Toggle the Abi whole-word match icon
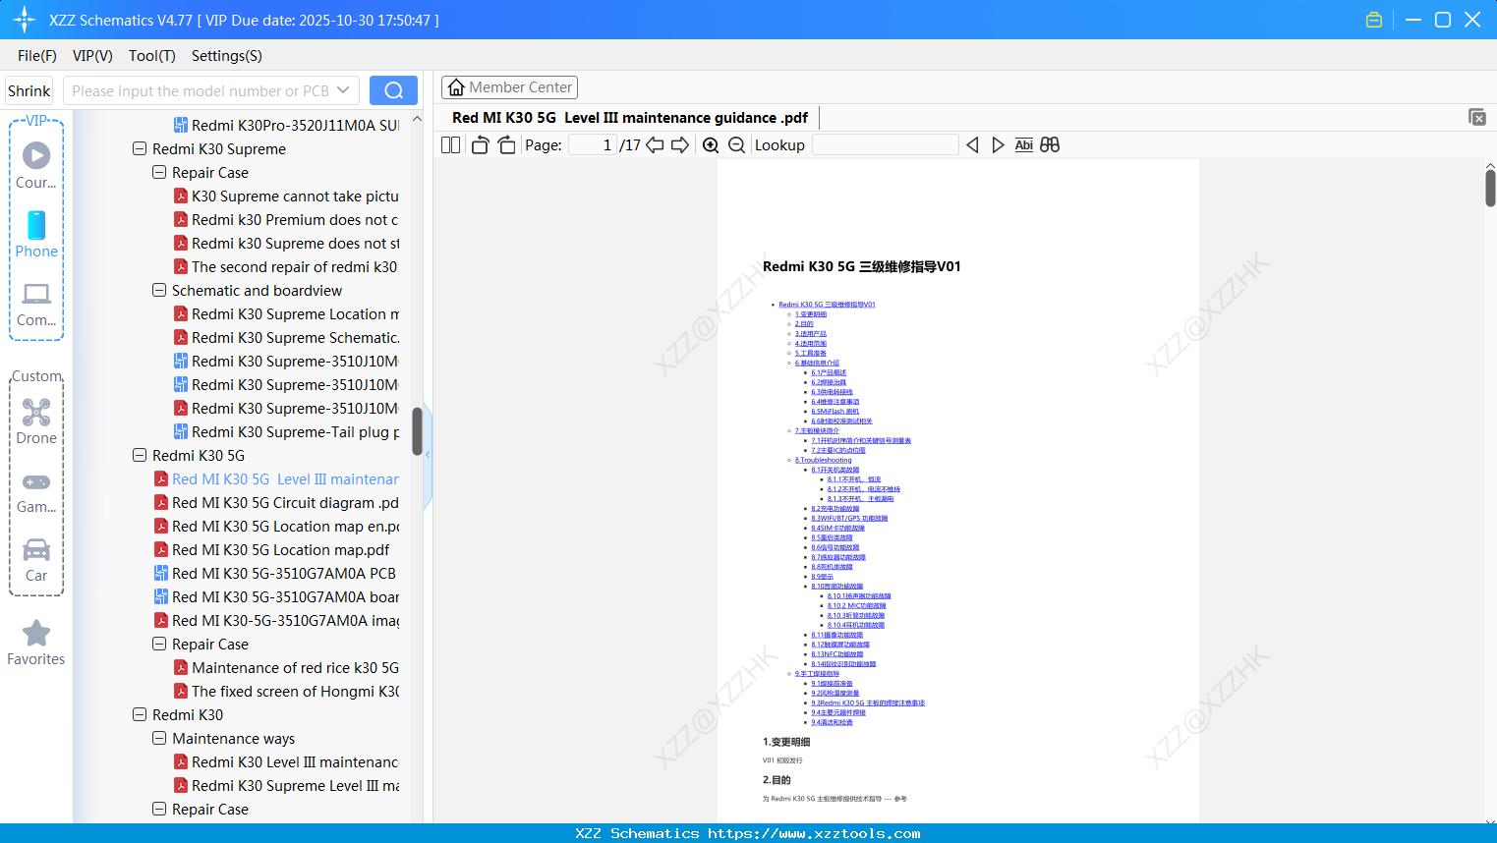 1023,145
